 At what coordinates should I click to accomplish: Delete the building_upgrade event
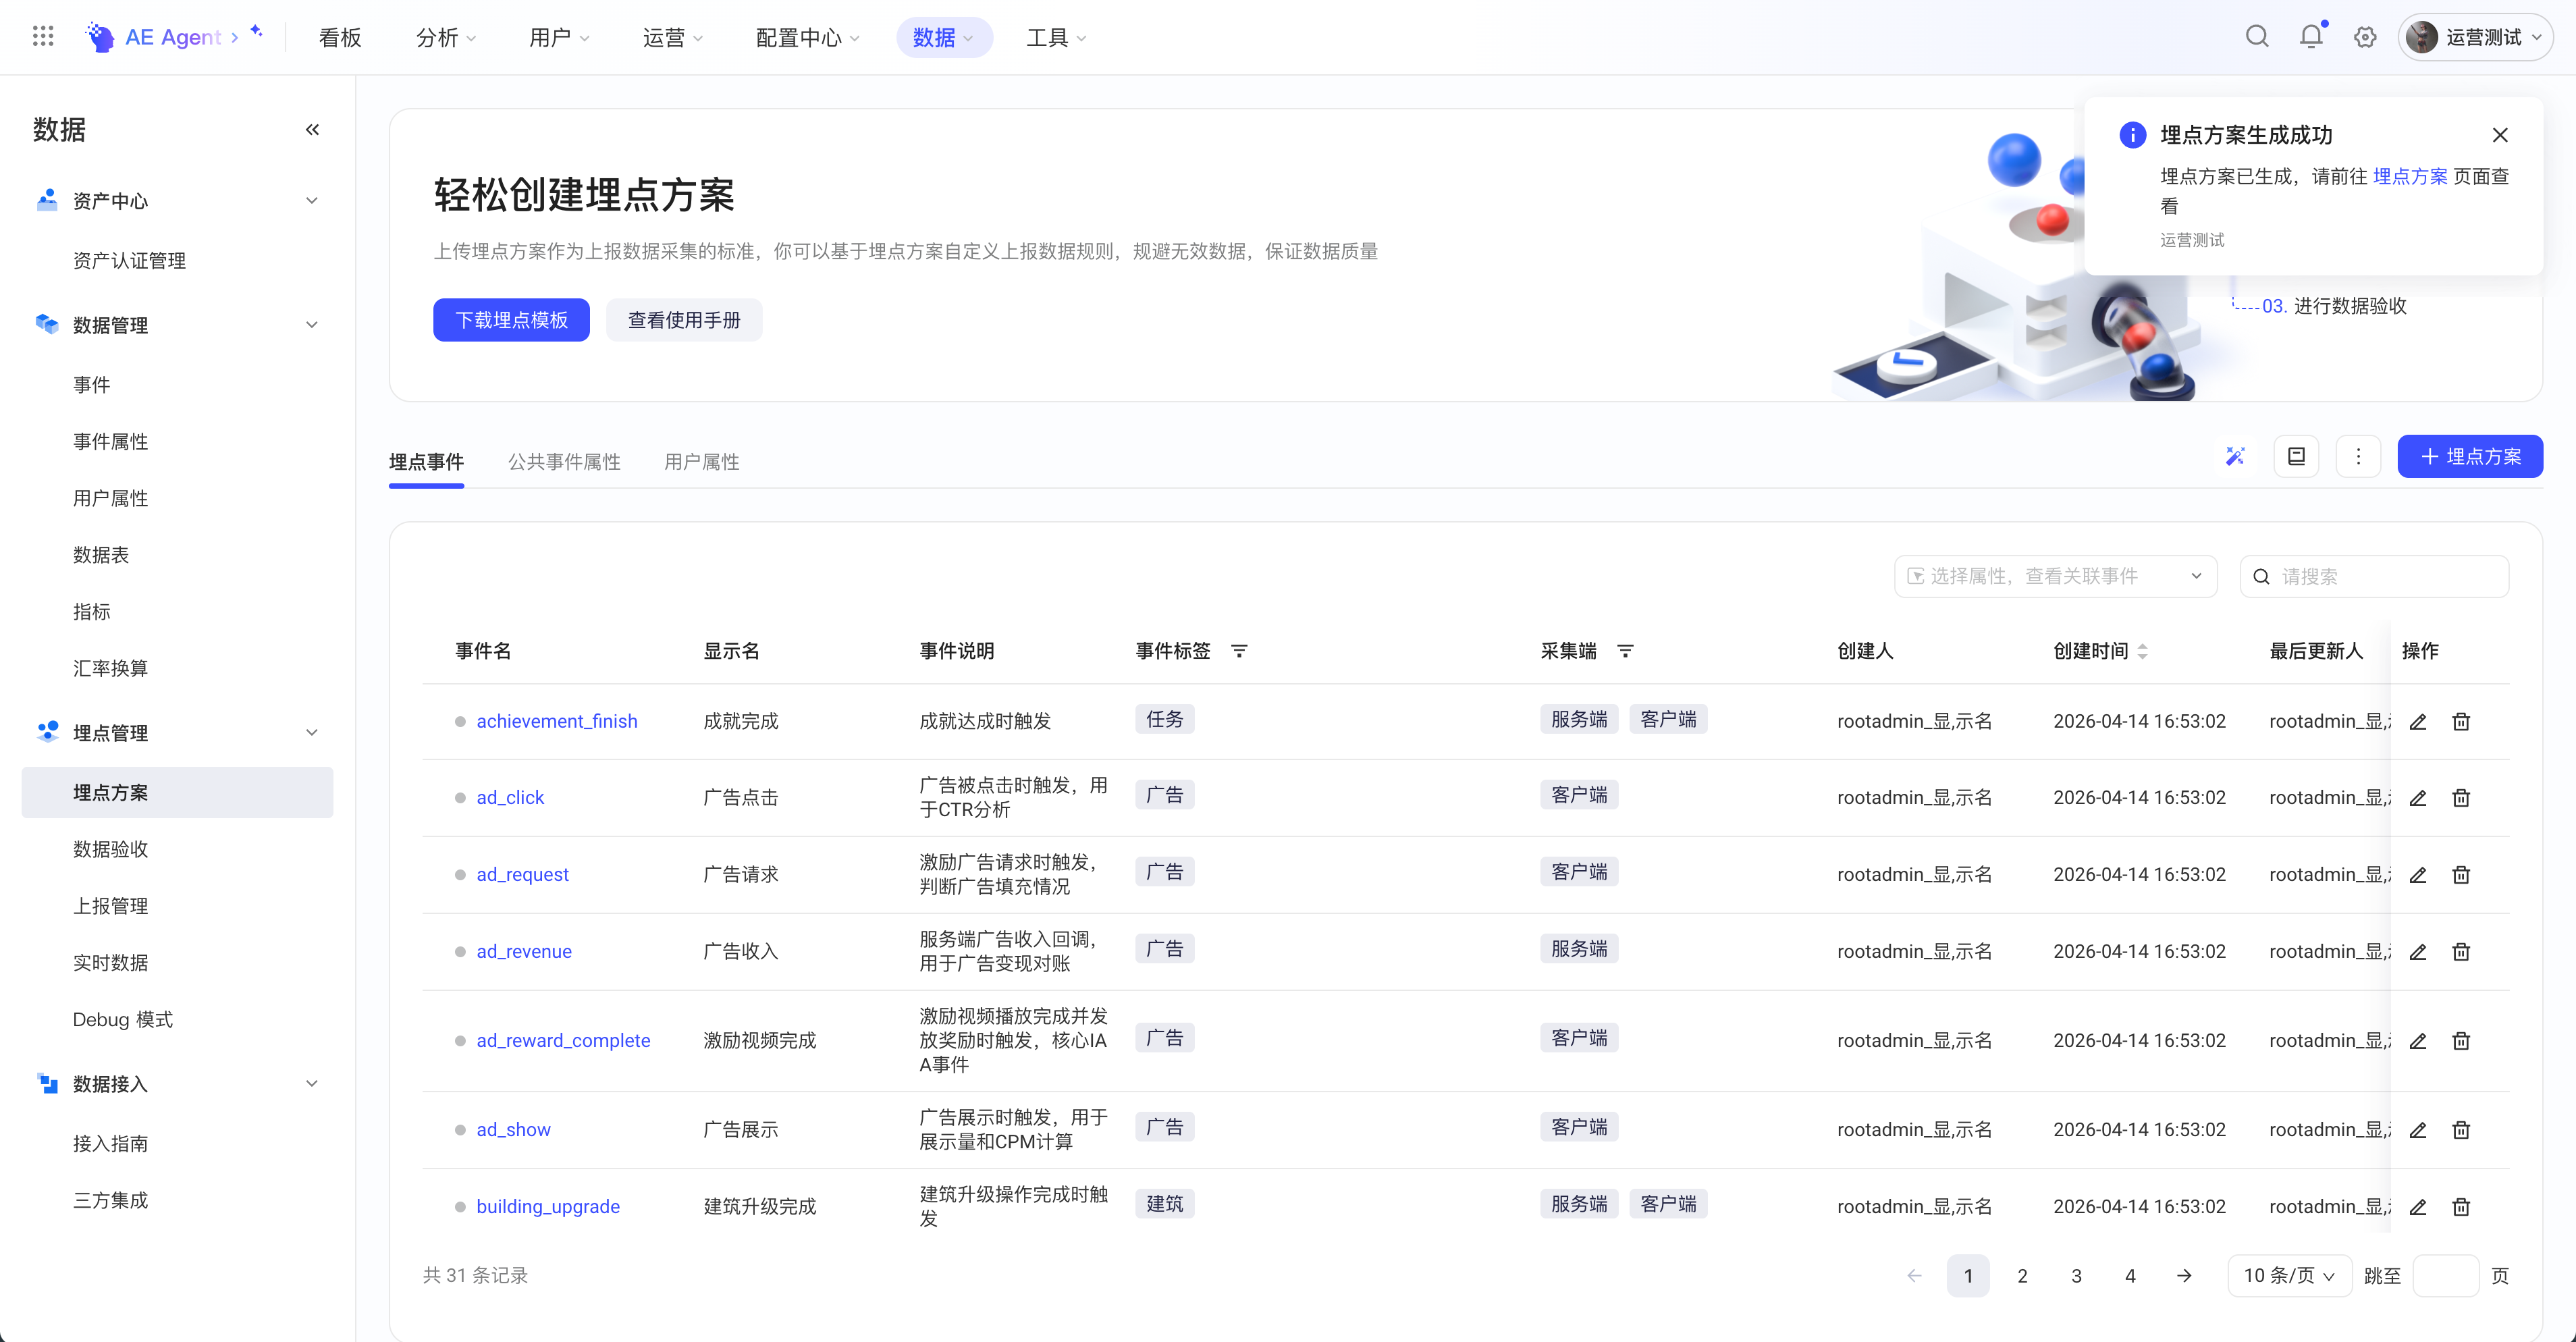click(x=2461, y=1207)
